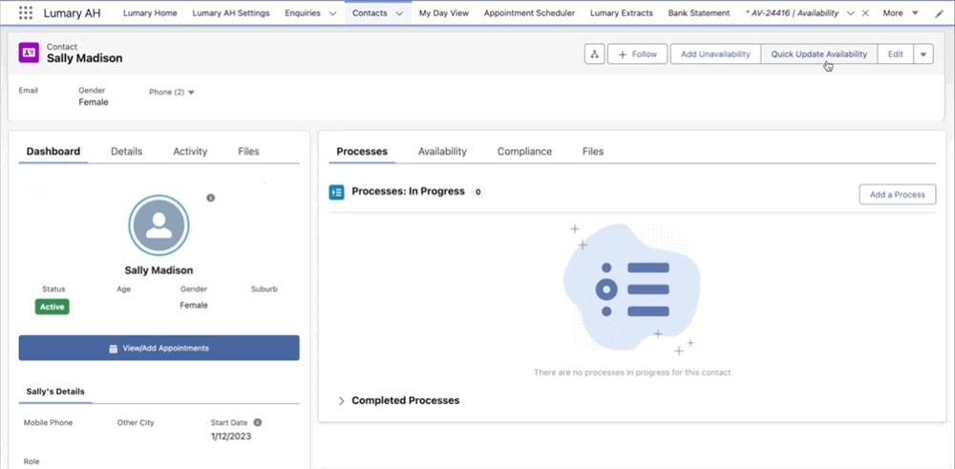Click the Quick Update Availability button

tap(818, 54)
